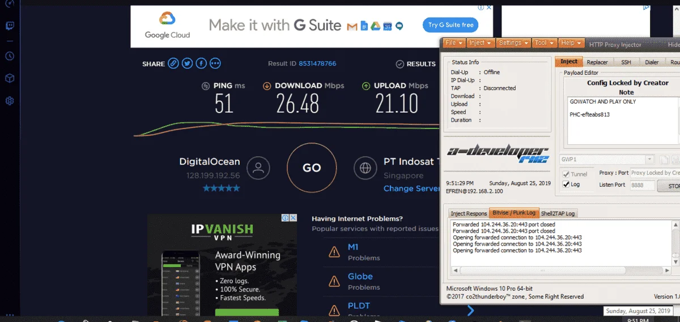Click the UPLOAD arrow icon
The height and width of the screenshot is (322, 680).
[x=366, y=86]
